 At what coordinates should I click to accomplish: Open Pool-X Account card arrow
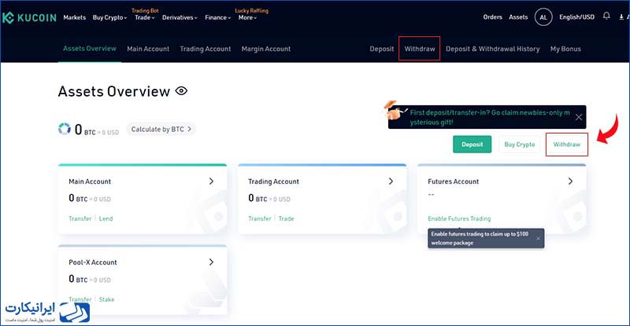(211, 262)
